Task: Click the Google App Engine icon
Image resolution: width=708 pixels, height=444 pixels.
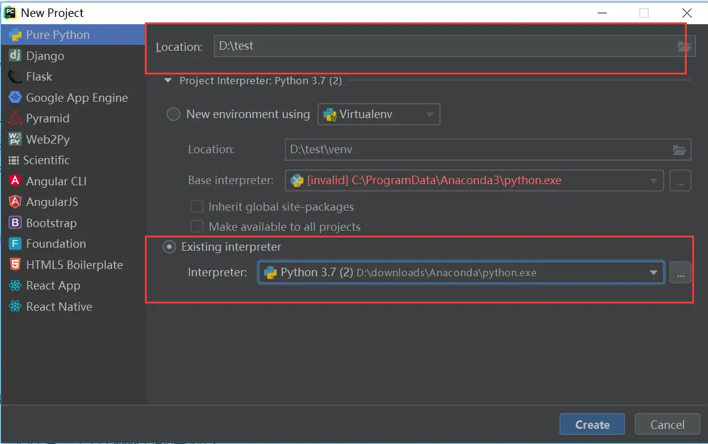Action: (x=15, y=97)
